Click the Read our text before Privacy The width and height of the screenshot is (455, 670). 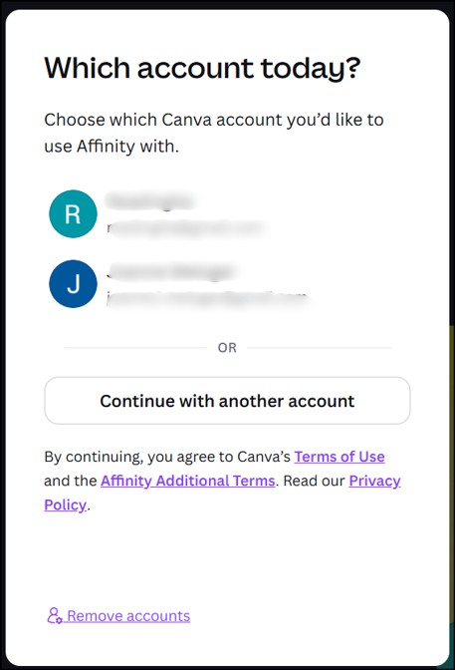[314, 481]
